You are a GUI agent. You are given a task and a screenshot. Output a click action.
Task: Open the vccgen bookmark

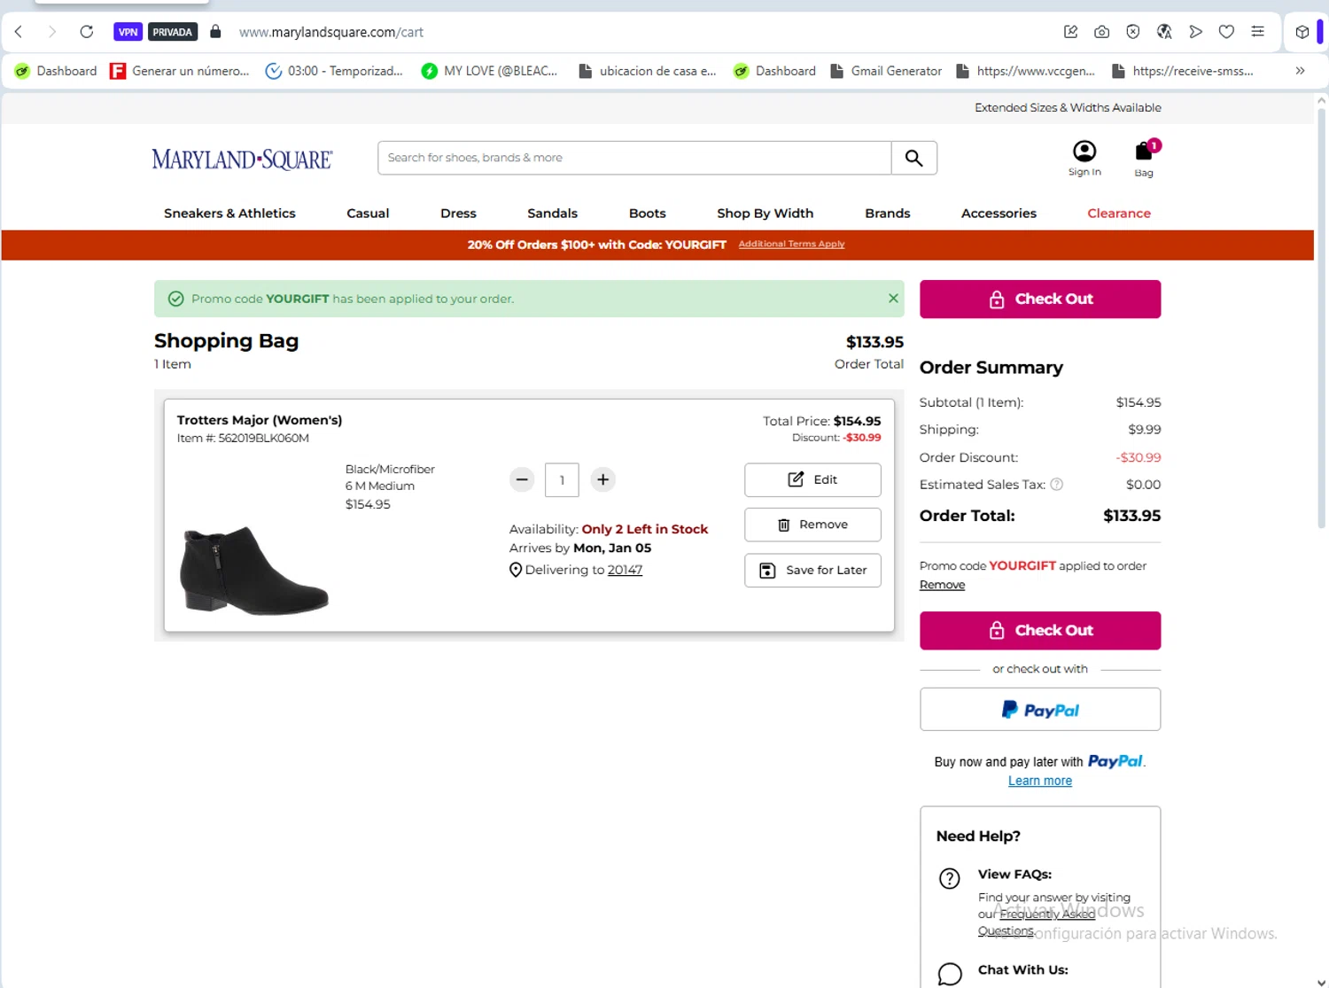tap(1026, 71)
